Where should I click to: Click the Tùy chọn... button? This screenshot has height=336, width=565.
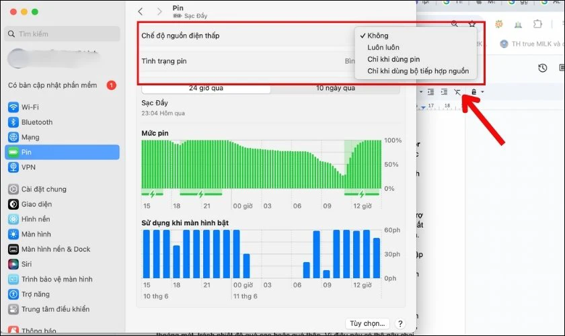coord(367,323)
